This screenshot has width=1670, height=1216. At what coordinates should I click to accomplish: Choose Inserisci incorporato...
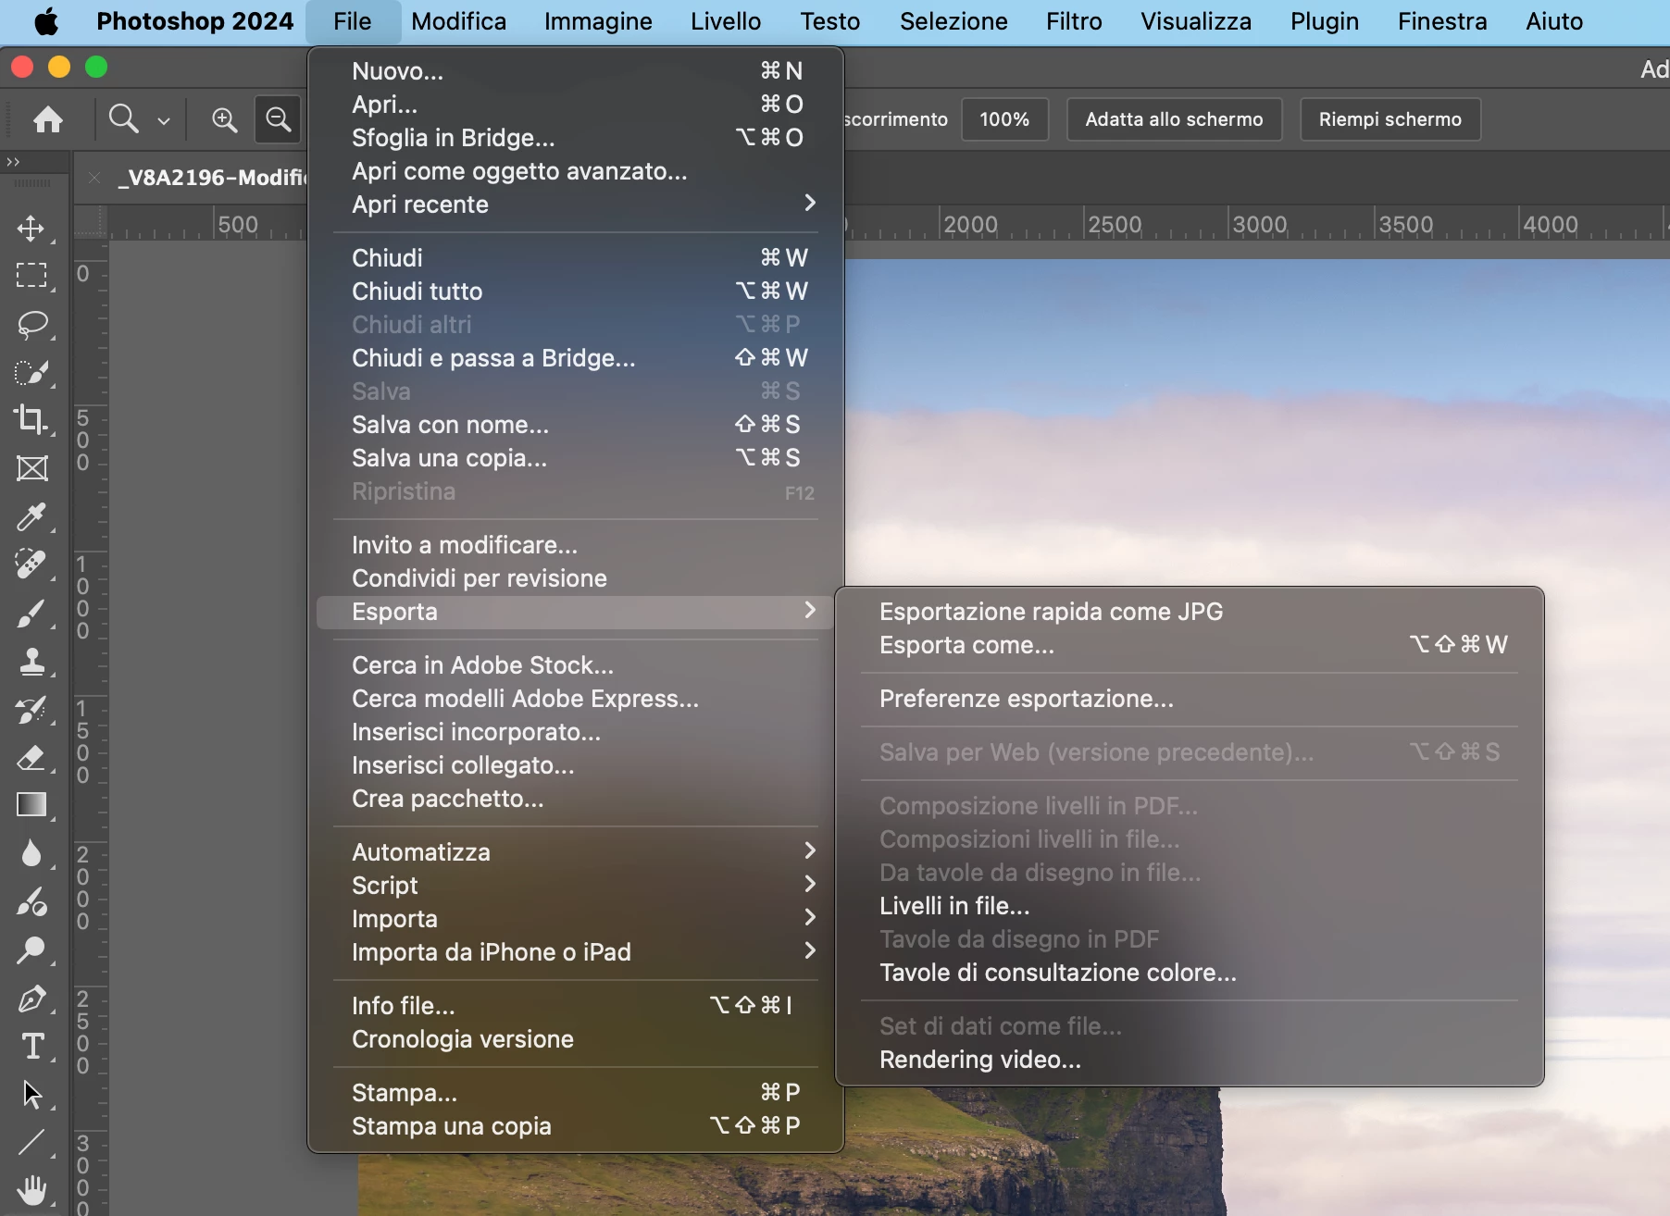pyautogui.click(x=575, y=732)
